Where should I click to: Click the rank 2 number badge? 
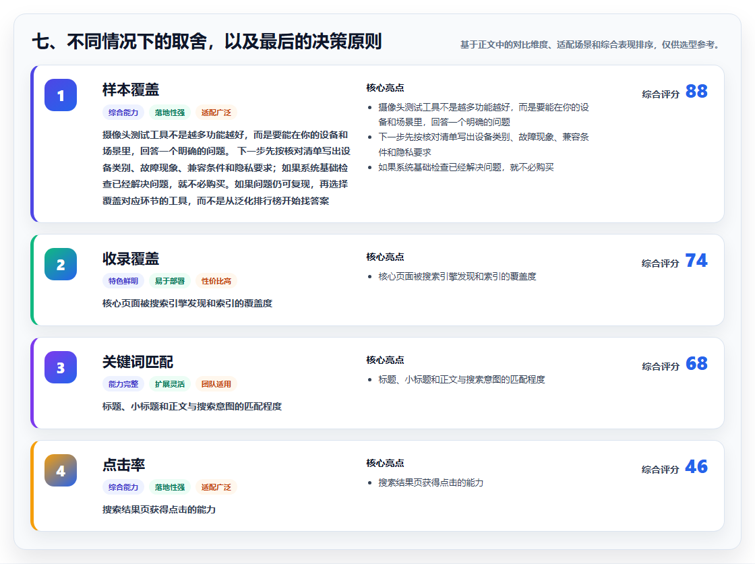[61, 264]
